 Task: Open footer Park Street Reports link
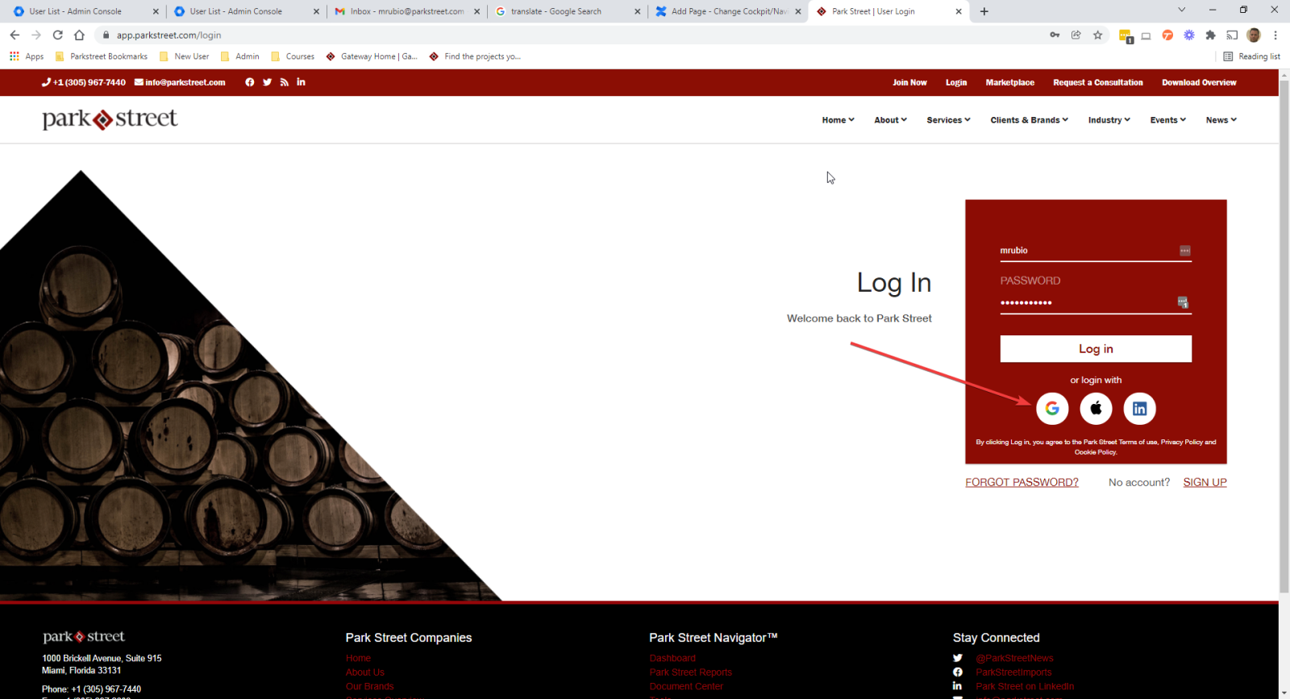point(690,672)
